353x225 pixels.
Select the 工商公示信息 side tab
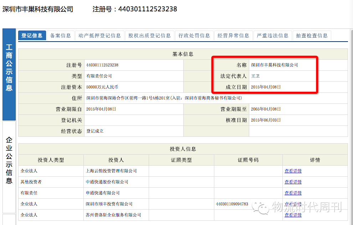pyautogui.click(x=9, y=75)
